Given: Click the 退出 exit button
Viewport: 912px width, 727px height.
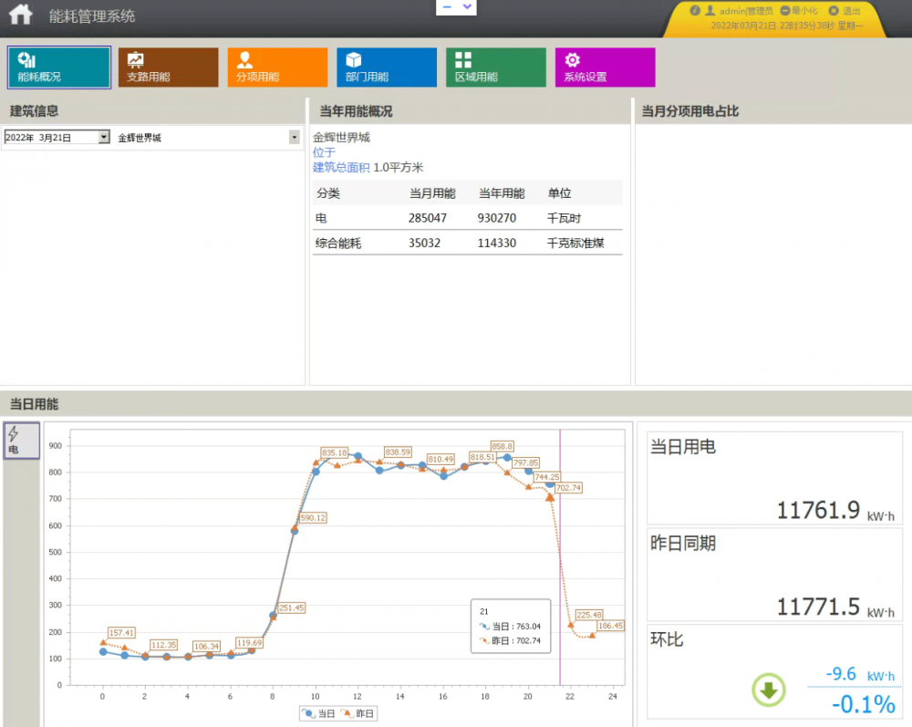Looking at the screenshot, I should (845, 11).
